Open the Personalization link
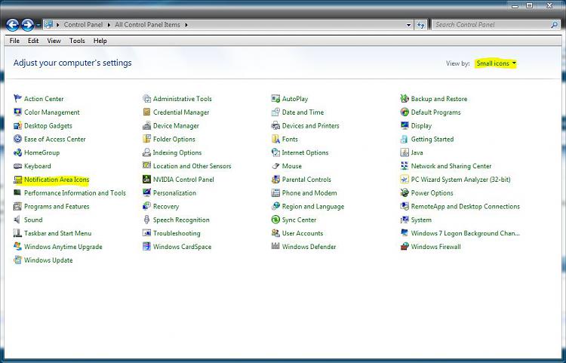This screenshot has width=566, height=363. (175, 192)
